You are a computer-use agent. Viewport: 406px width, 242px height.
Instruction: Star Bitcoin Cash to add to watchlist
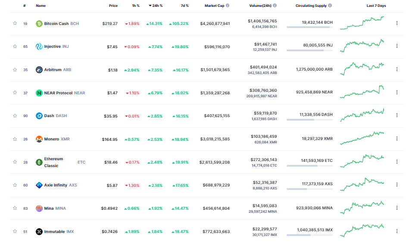pos(15,23)
